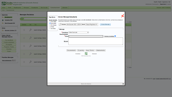172x97 pixels.
Task: Click the E-Learning button
Action: (81, 50)
